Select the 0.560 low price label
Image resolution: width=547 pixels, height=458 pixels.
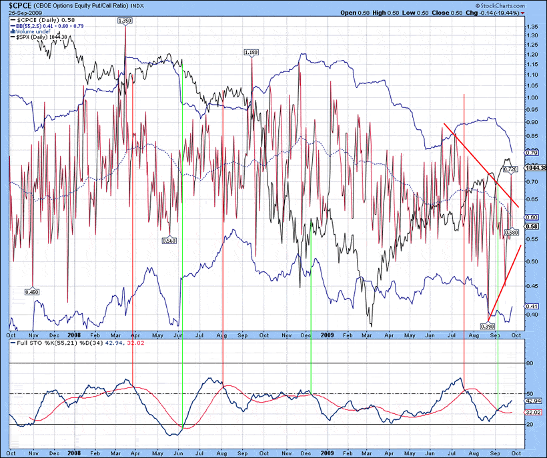tap(169, 241)
